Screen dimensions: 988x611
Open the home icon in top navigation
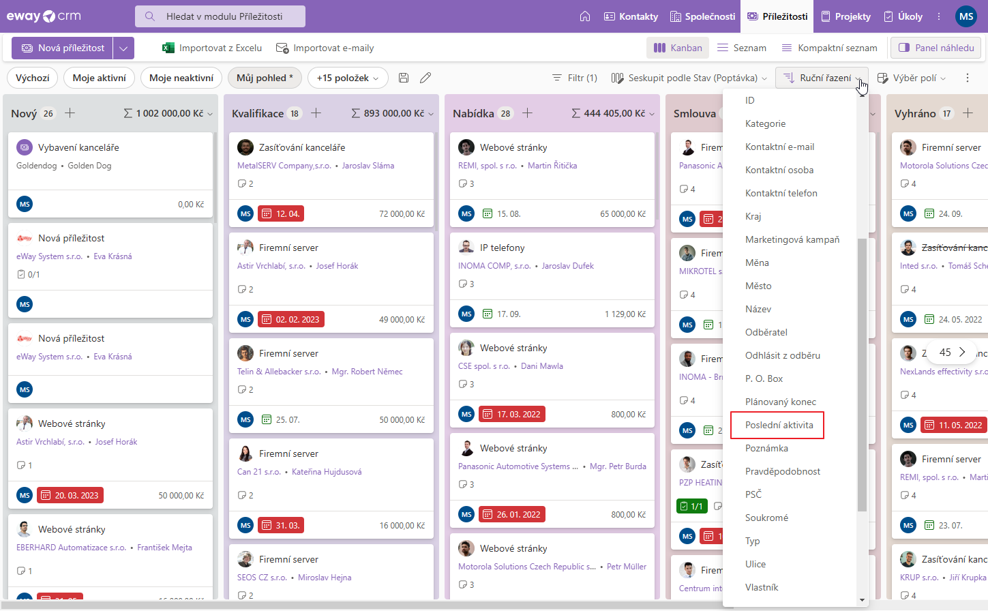(x=585, y=16)
